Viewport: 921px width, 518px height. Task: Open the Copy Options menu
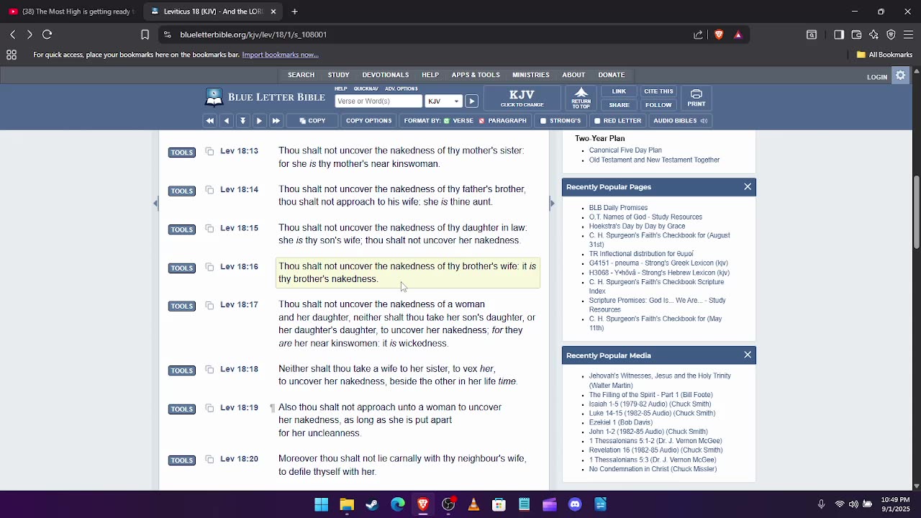point(368,121)
